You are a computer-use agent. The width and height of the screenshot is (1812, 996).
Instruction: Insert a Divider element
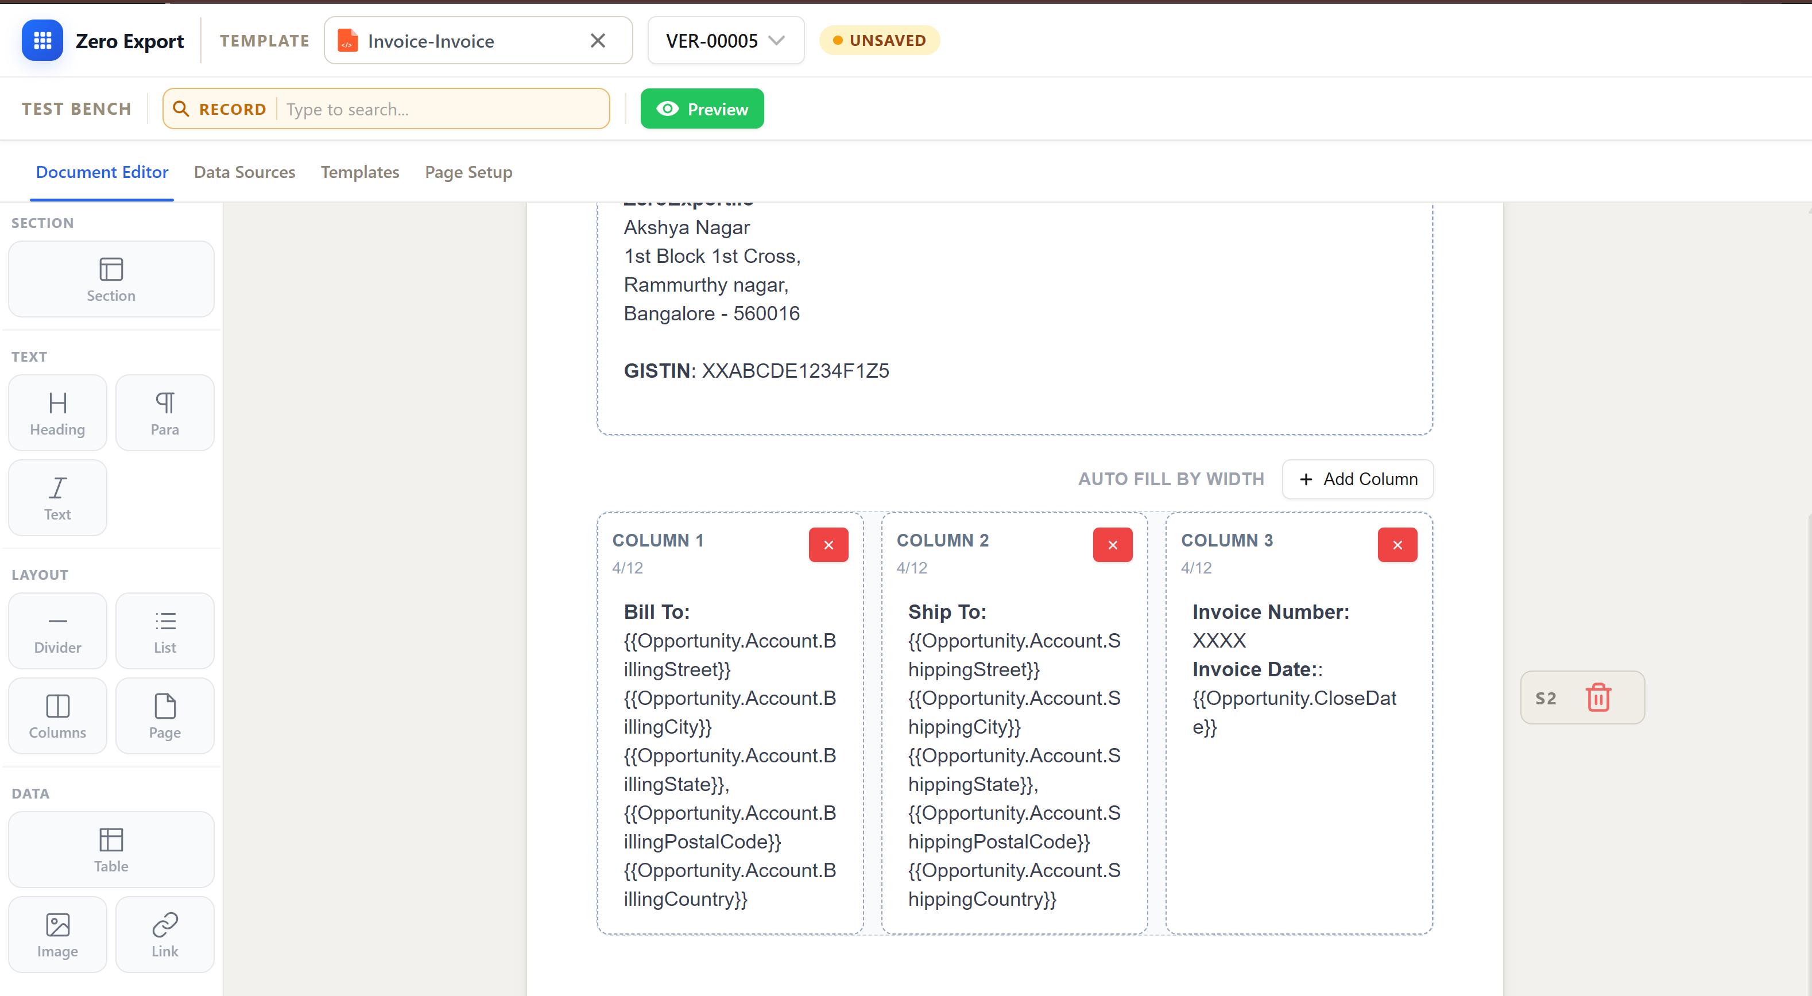pyautogui.click(x=57, y=631)
